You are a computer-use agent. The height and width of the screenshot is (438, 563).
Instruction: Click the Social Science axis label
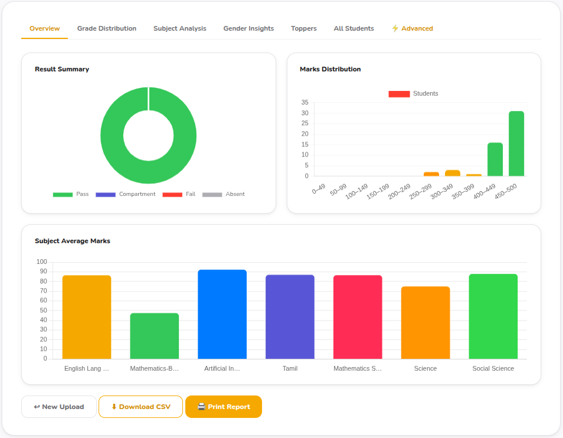point(493,368)
